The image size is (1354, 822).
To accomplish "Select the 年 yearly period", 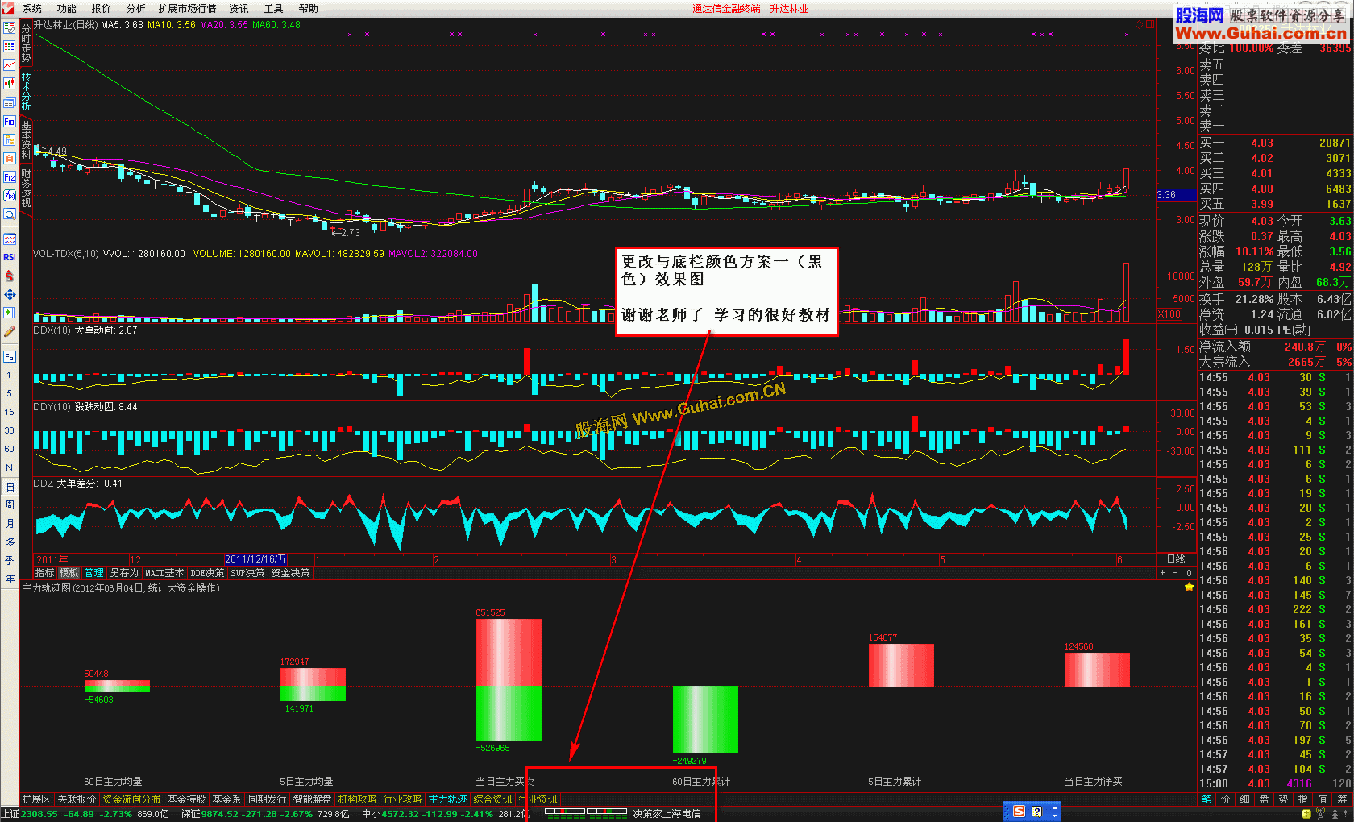I will [x=10, y=579].
